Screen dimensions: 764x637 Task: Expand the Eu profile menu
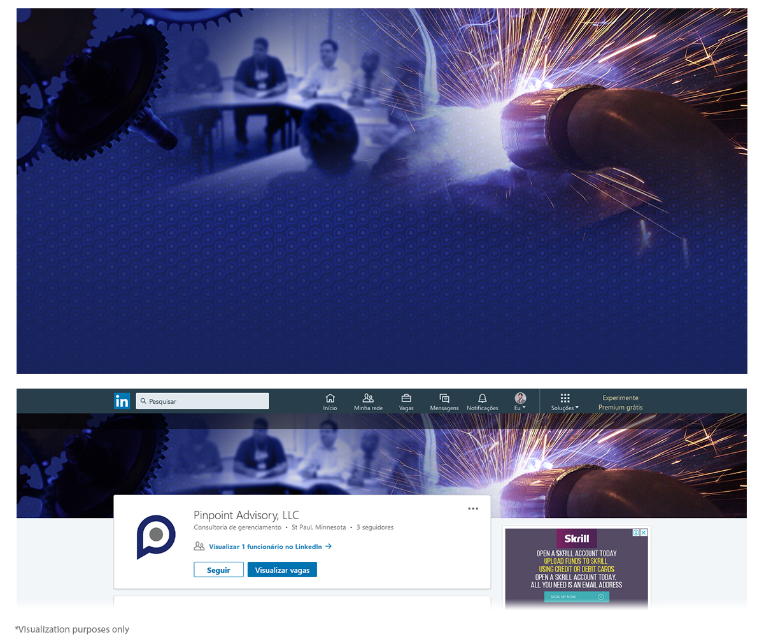520,402
